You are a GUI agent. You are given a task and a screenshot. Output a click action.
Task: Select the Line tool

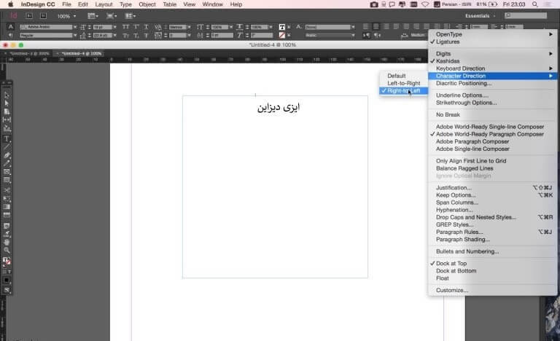coord(7,146)
